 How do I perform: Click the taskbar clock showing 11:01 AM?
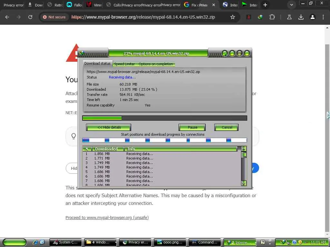[x=318, y=242]
